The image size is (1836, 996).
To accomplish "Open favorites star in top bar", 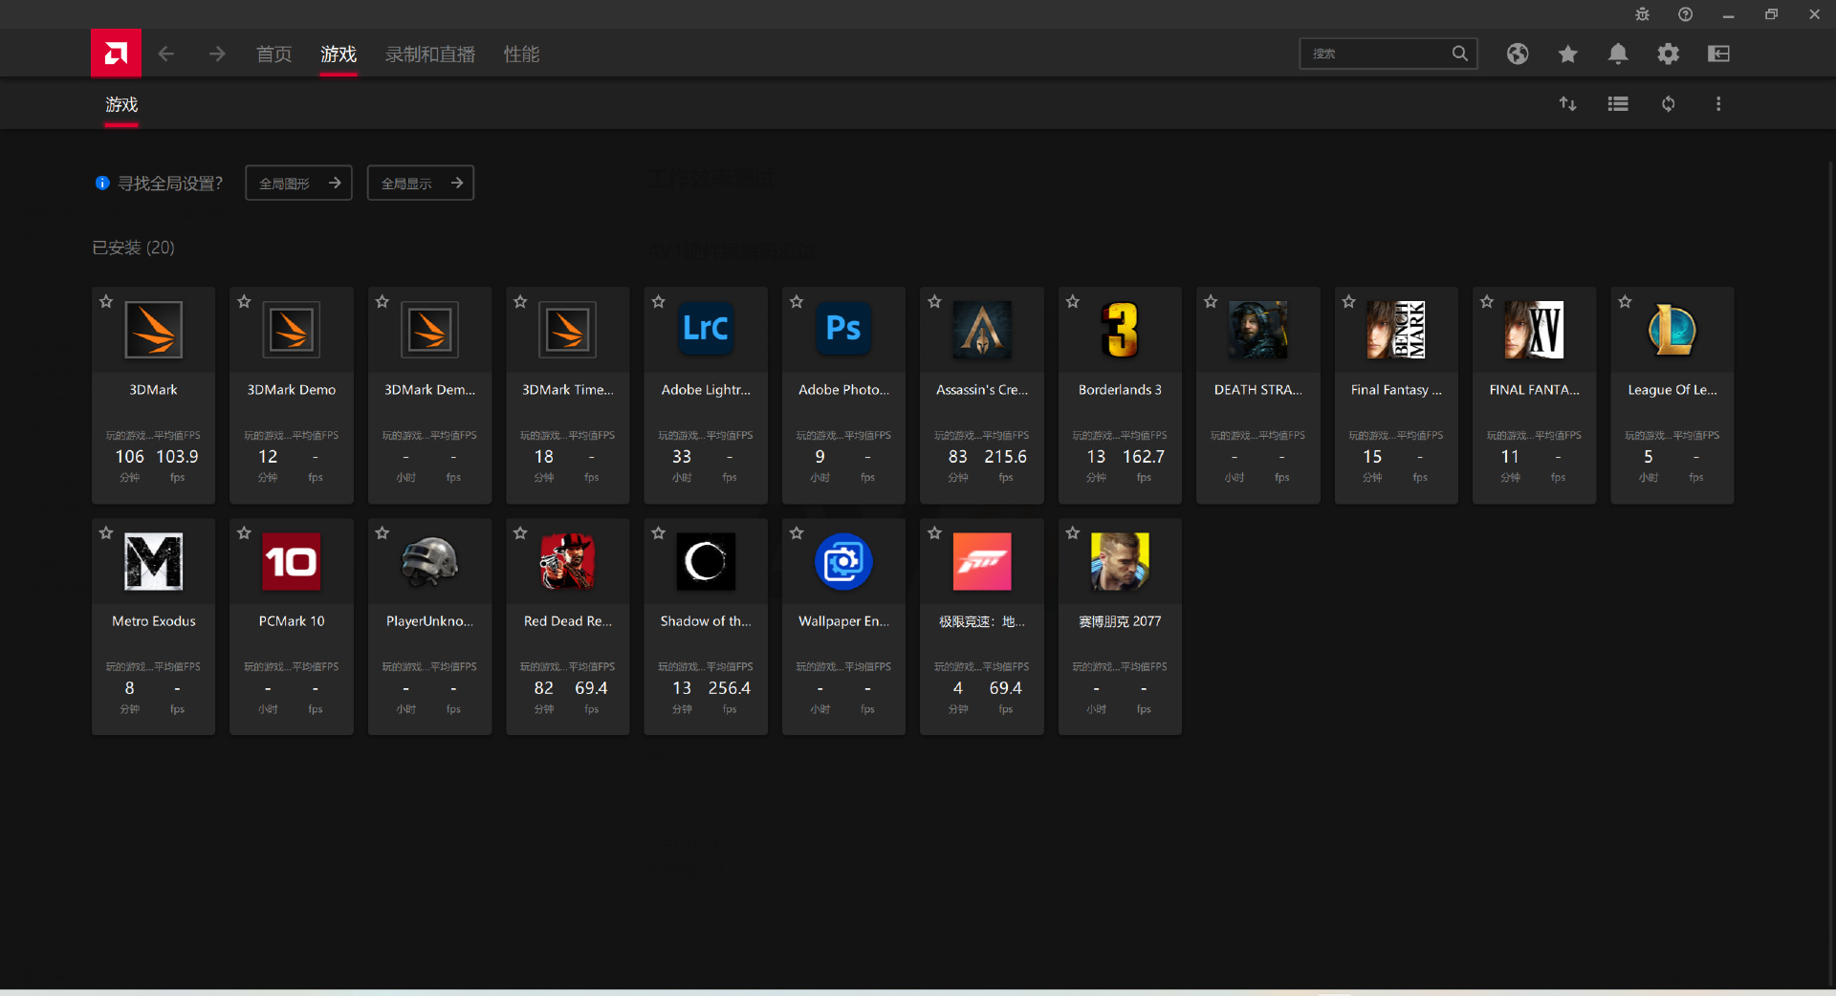I will (x=1568, y=54).
